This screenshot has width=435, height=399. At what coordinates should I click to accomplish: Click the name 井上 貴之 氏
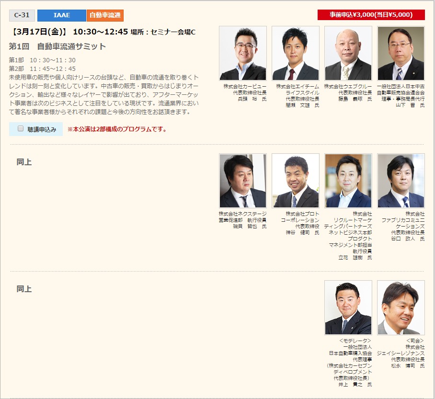click(x=355, y=385)
